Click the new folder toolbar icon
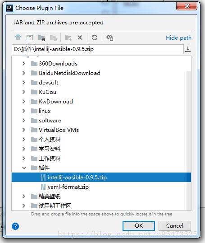The width and height of the screenshot is (205, 243). point(68,37)
